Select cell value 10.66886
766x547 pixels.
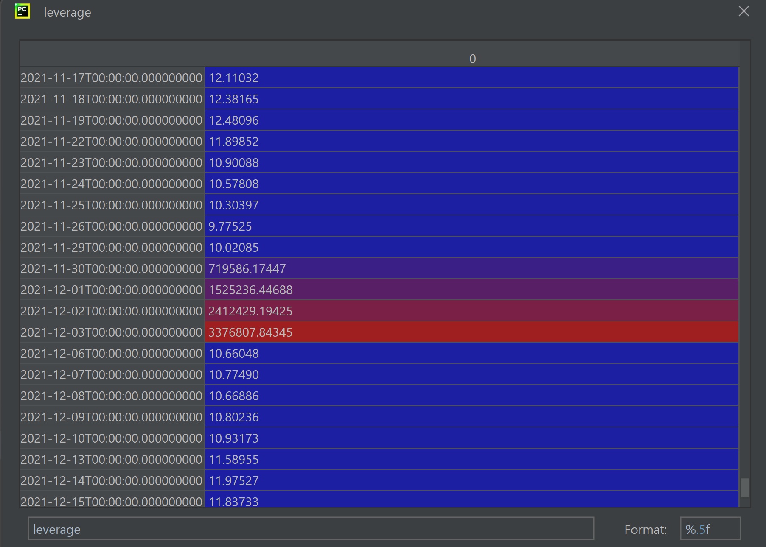[471, 396]
